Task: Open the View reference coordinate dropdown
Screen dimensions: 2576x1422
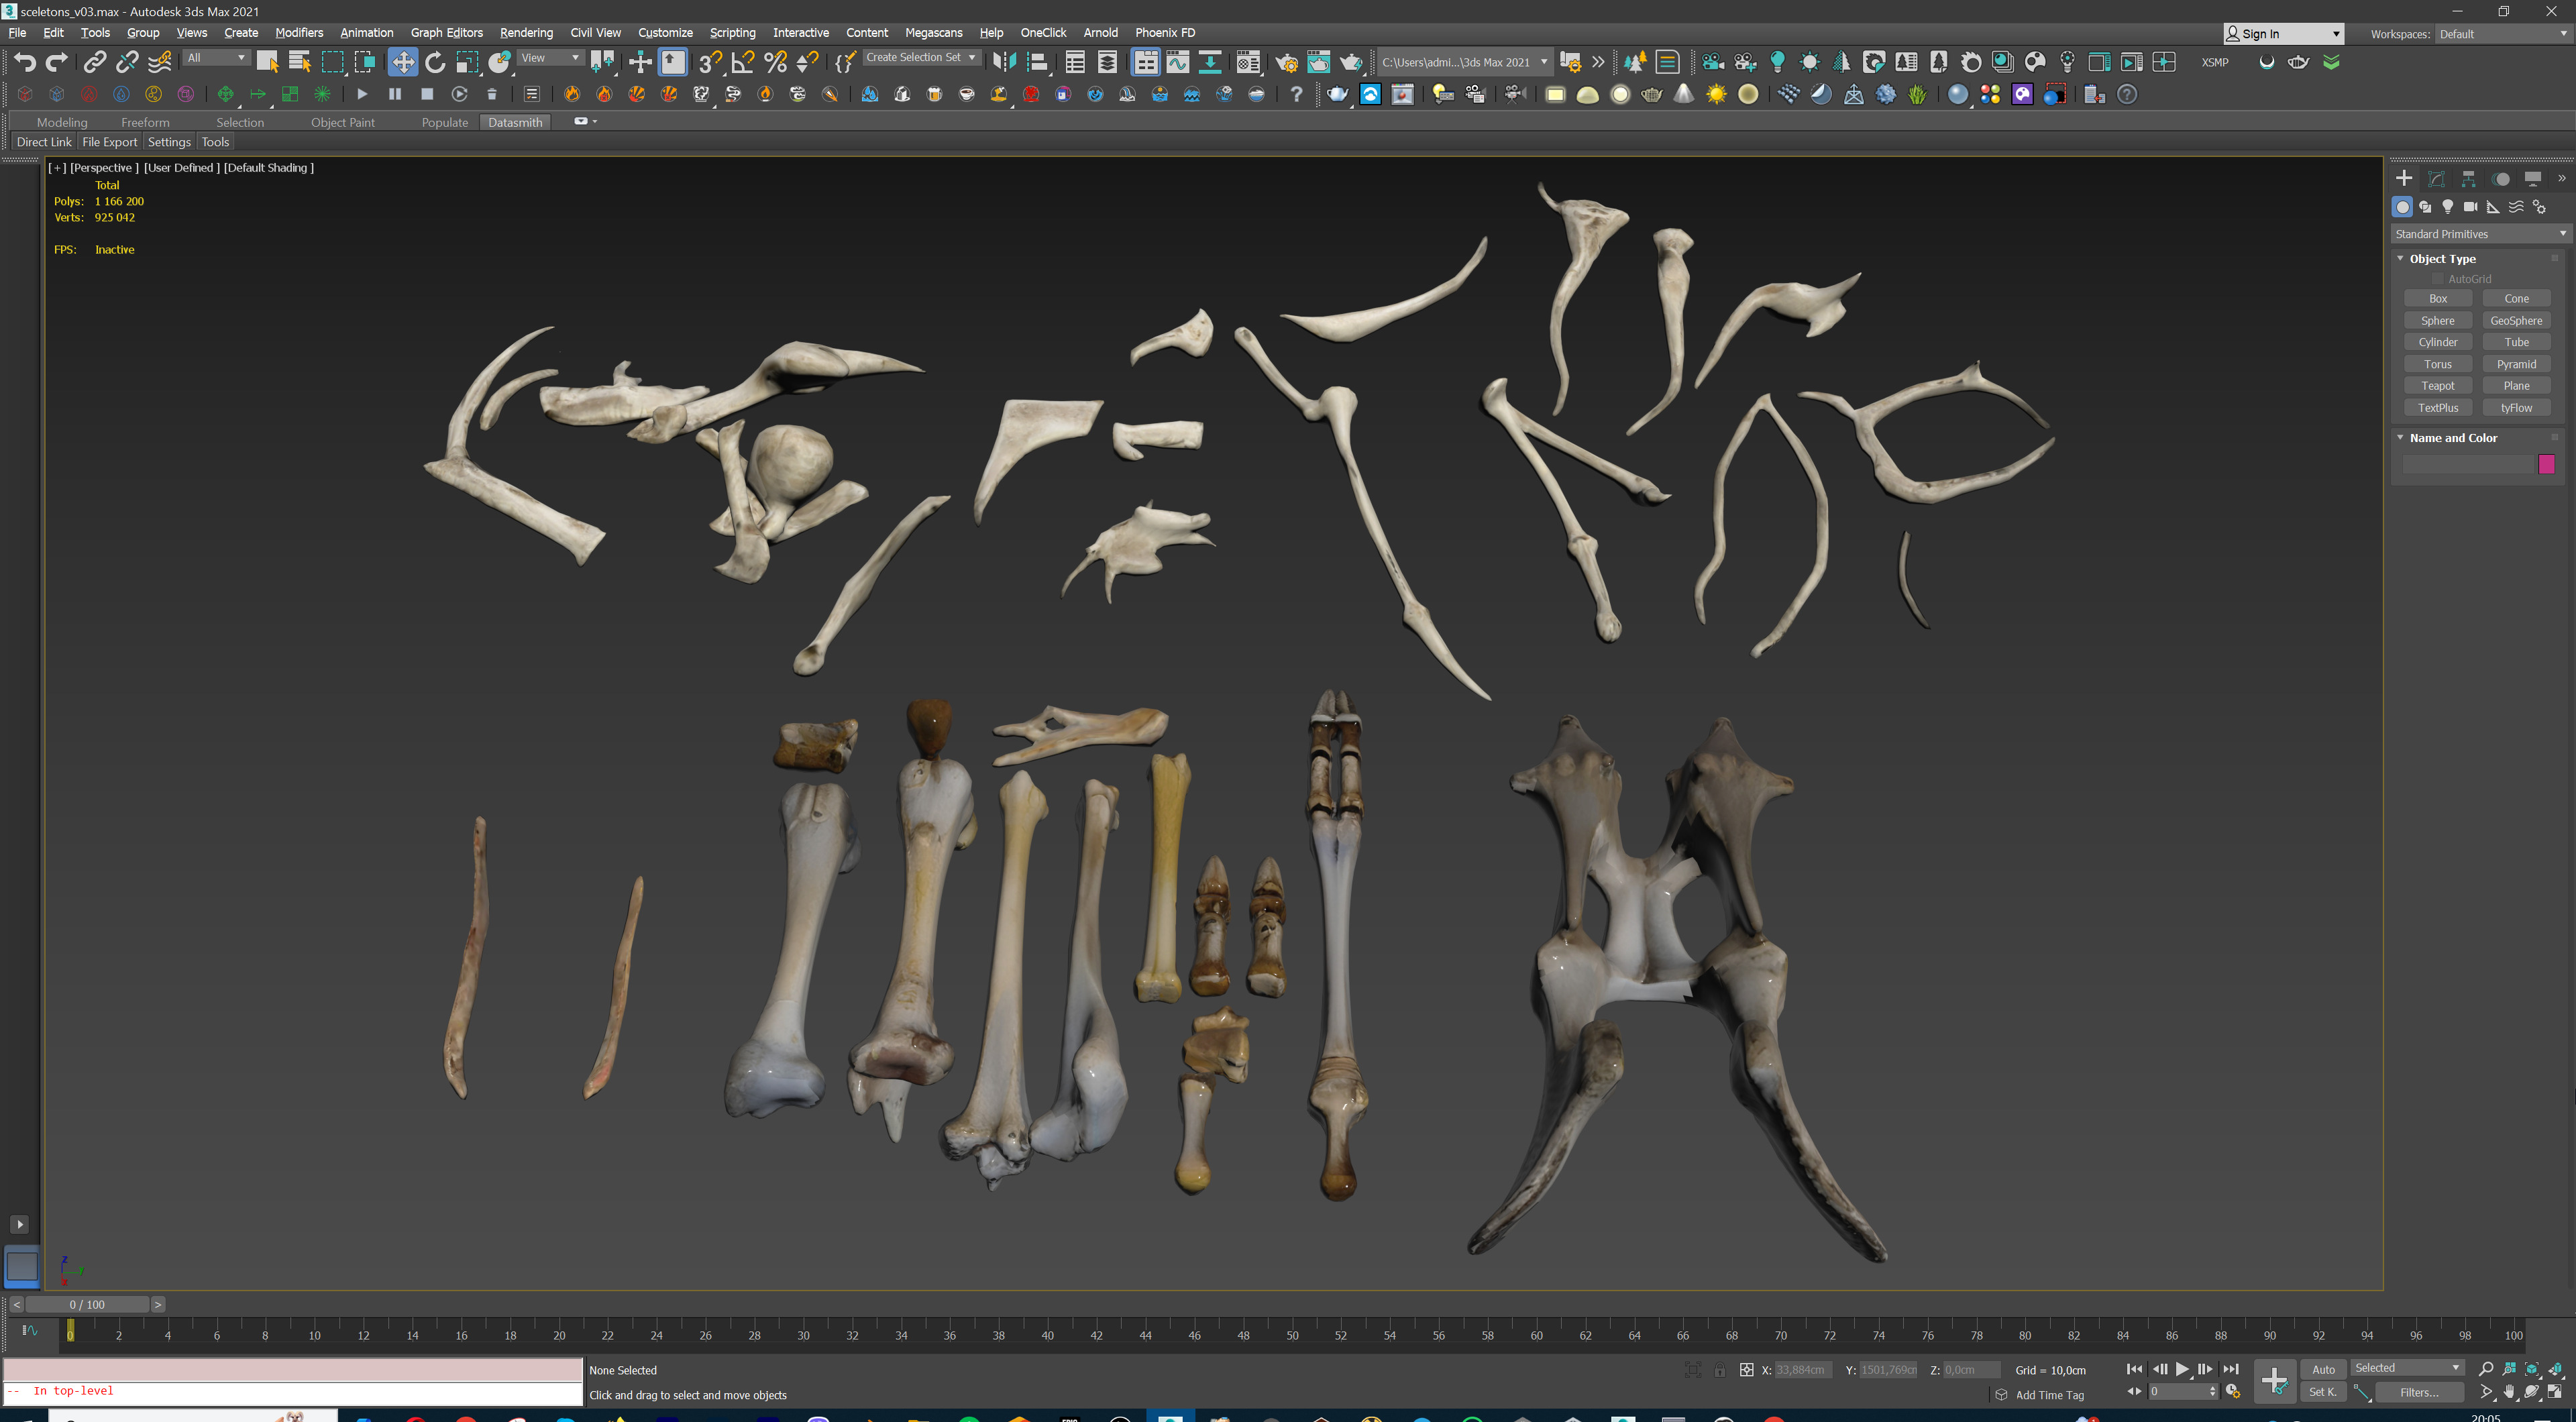Action: [x=550, y=58]
